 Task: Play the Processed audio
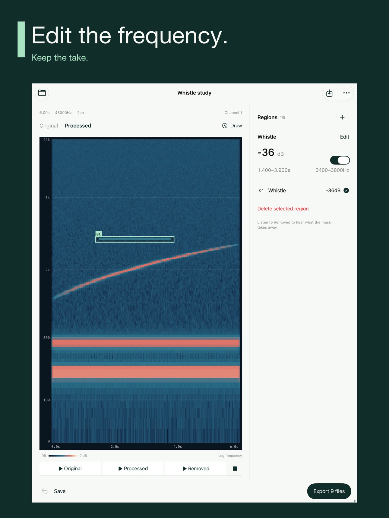click(133, 468)
